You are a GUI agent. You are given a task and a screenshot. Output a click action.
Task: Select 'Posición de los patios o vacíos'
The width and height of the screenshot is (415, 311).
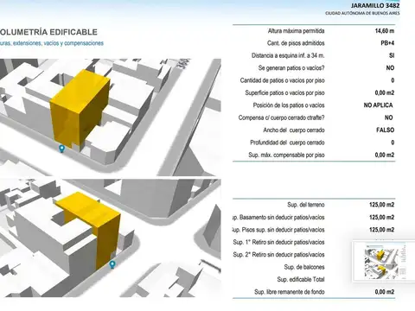click(289, 105)
